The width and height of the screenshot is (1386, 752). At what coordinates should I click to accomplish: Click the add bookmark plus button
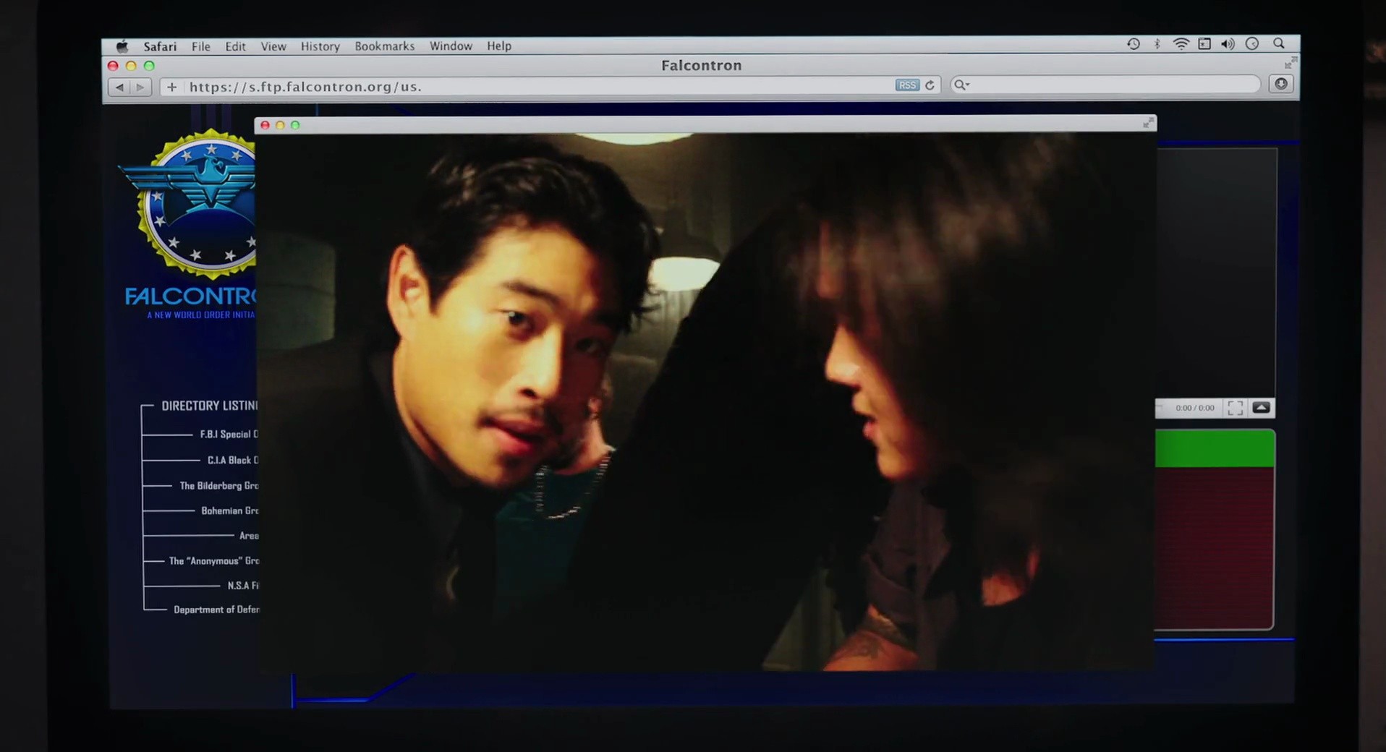pos(171,87)
